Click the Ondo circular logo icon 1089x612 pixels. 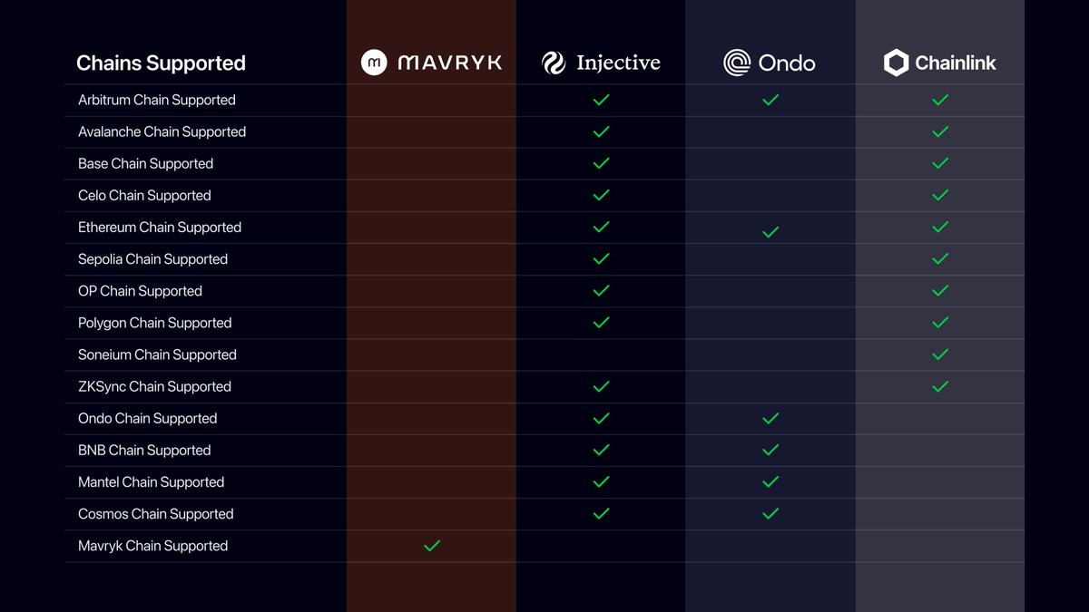737,63
